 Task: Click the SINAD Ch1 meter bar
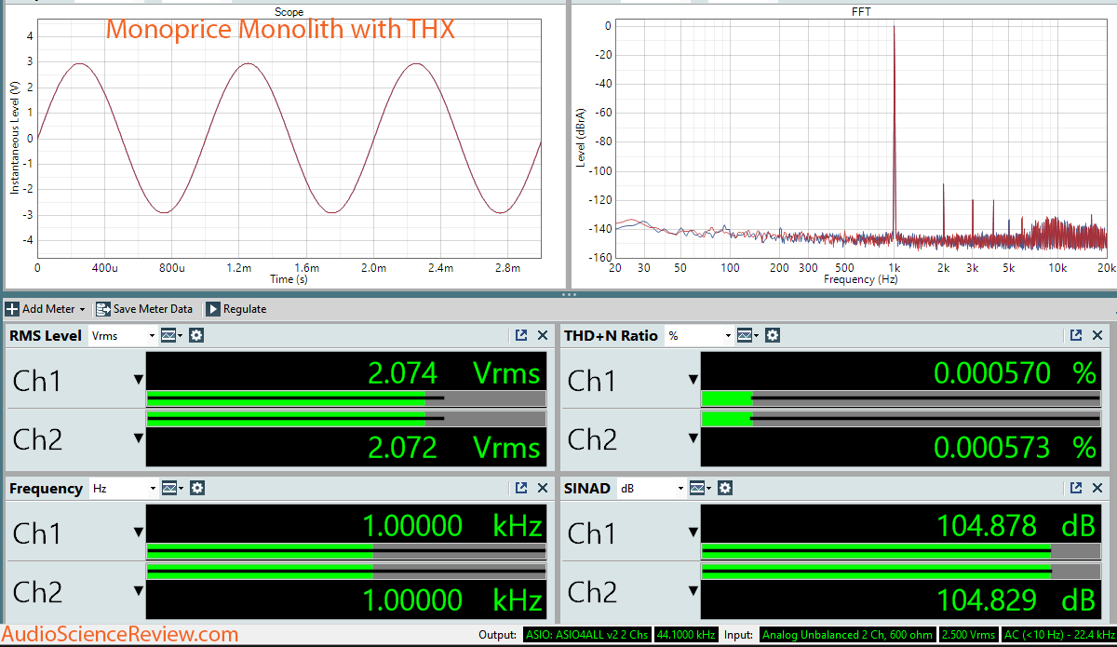tap(899, 549)
